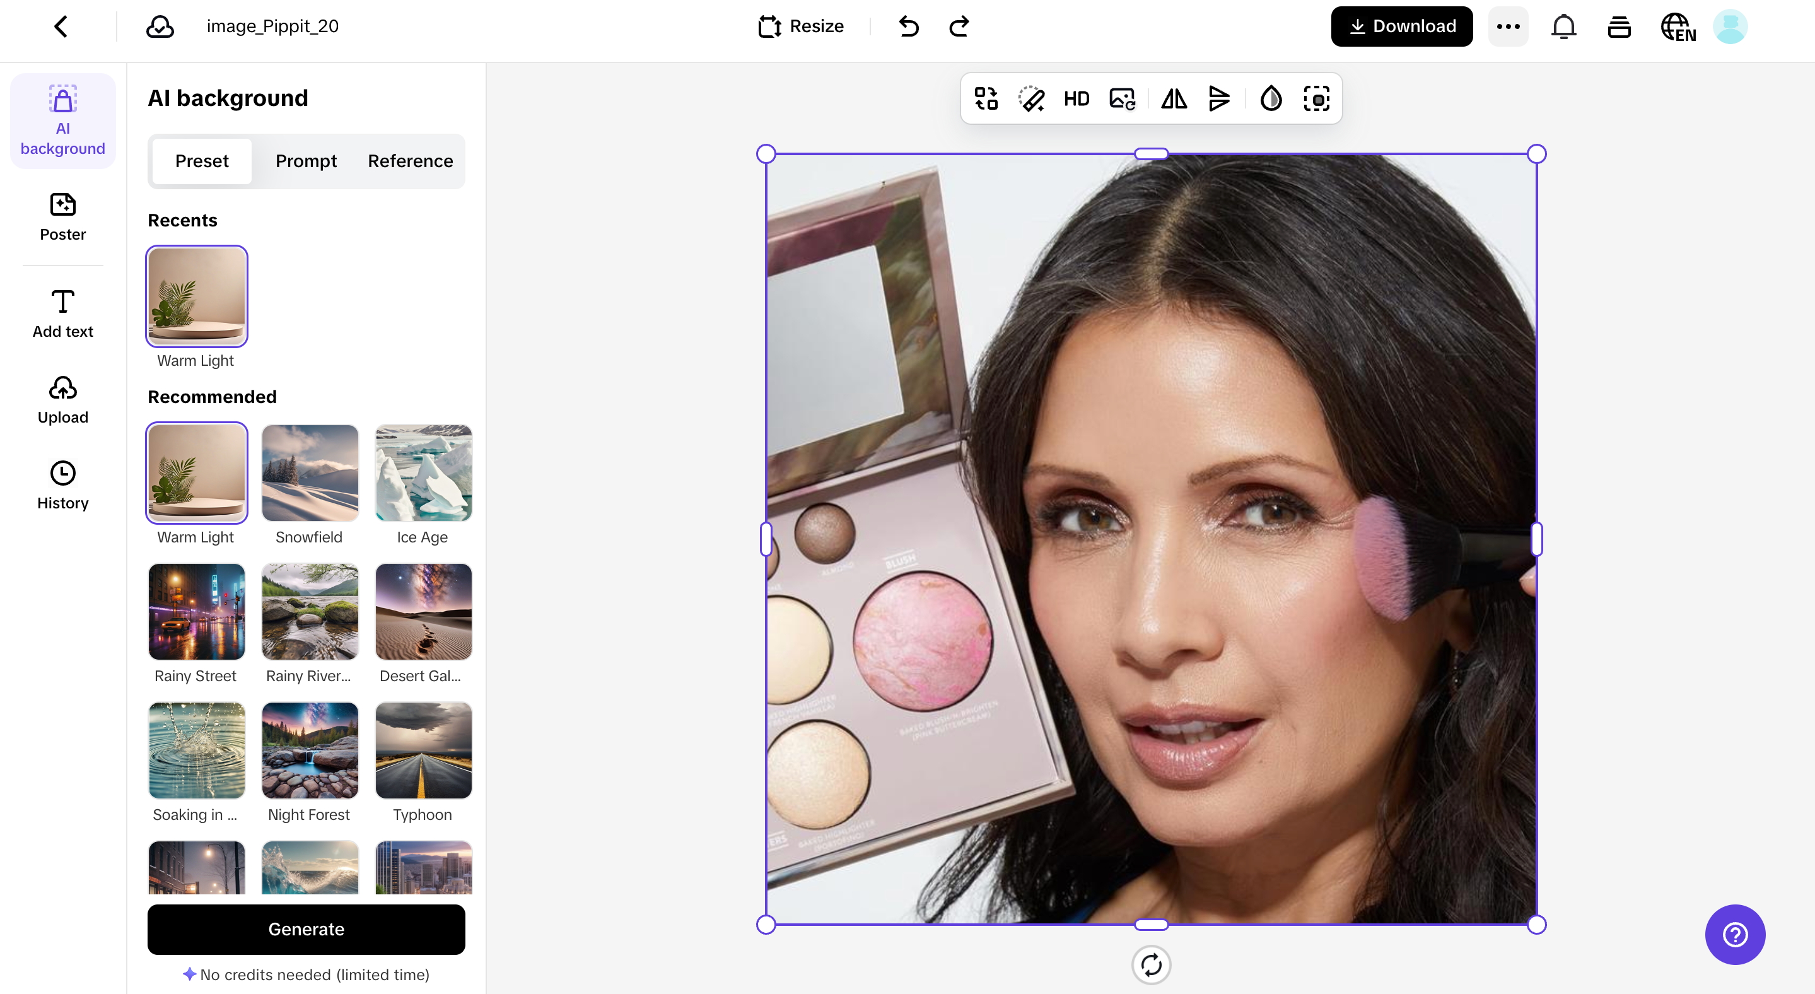Click the HD upscale icon
The image size is (1815, 994).
(x=1076, y=98)
